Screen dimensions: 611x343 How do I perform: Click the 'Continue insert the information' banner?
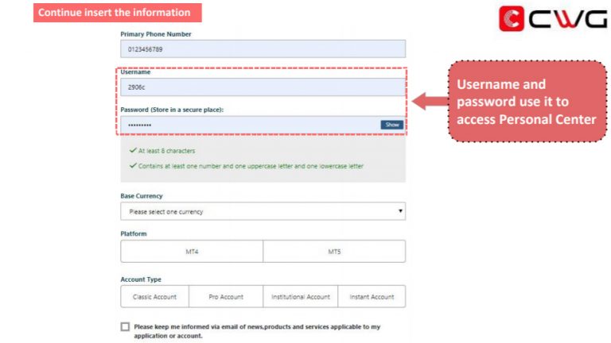(x=117, y=13)
